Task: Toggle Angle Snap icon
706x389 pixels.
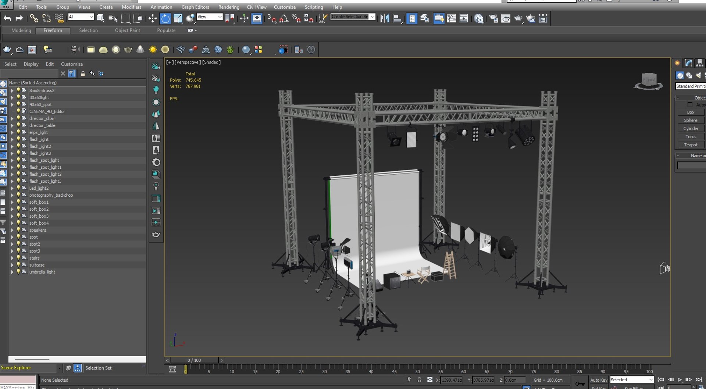Action: pyautogui.click(x=284, y=18)
